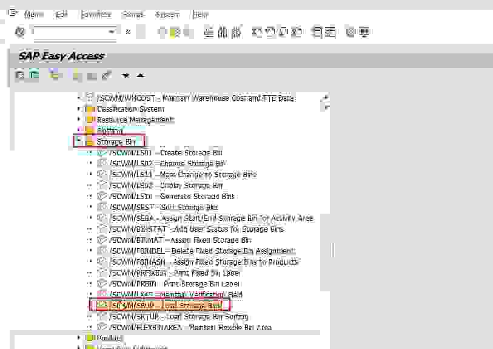Select /SCWM/LS03 Display Storage Bin
Screen dimensions: 493x349
166,186
